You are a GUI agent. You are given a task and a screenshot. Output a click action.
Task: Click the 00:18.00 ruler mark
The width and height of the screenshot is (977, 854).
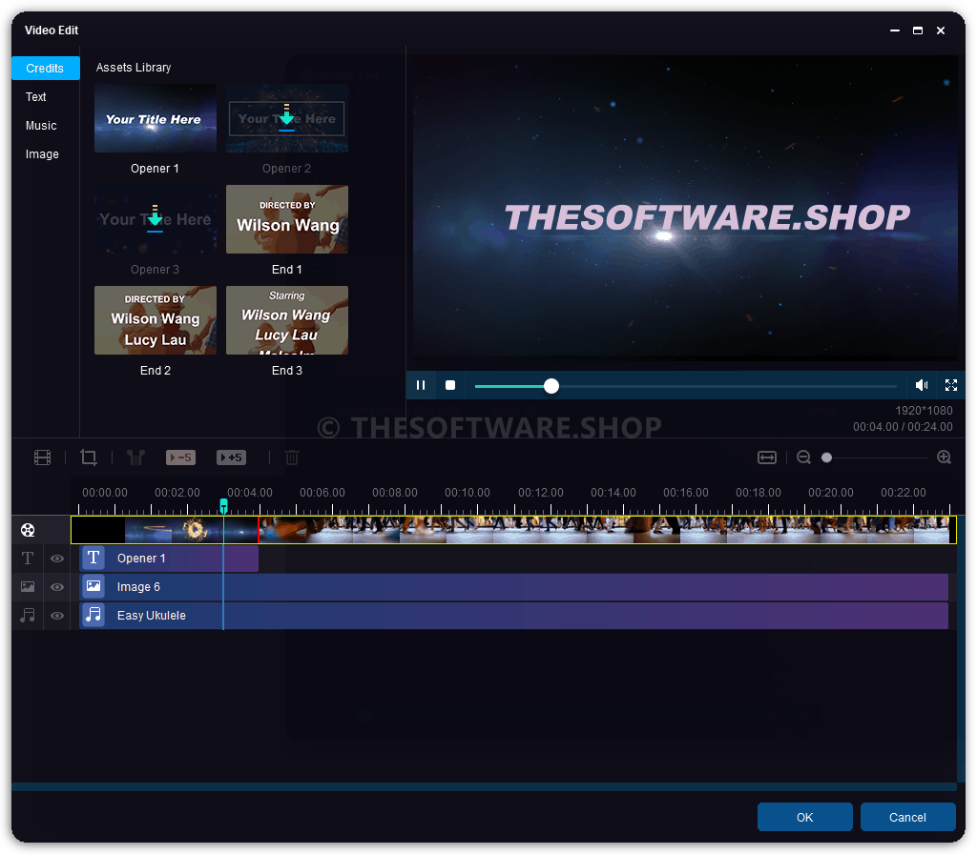[x=759, y=493]
